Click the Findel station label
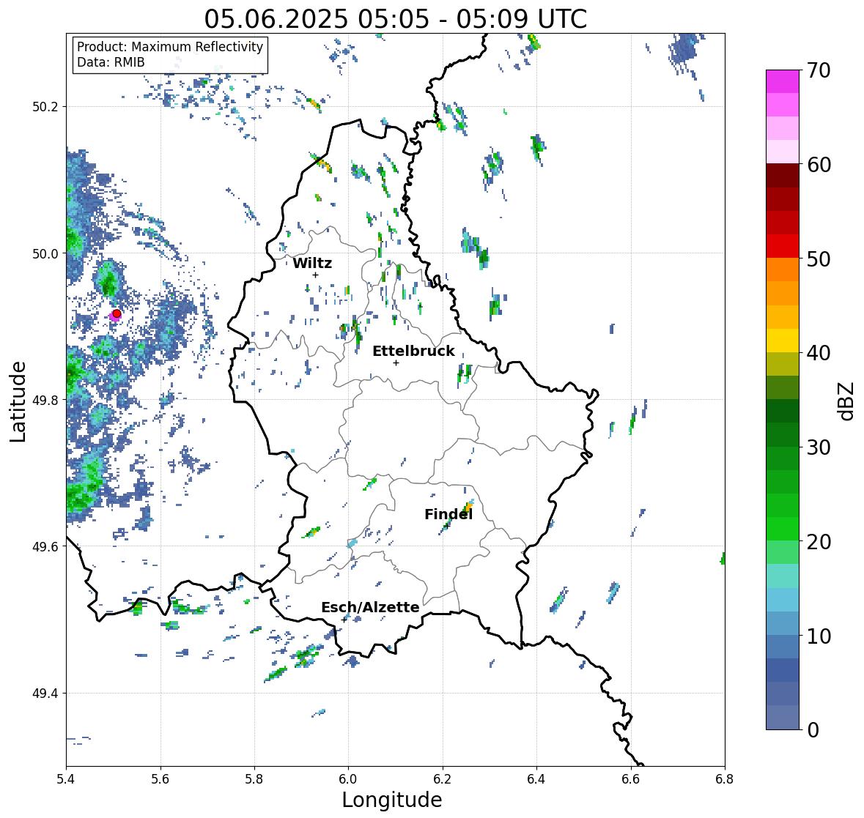 448,514
